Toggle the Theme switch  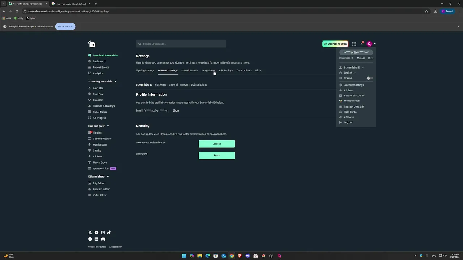(x=370, y=78)
